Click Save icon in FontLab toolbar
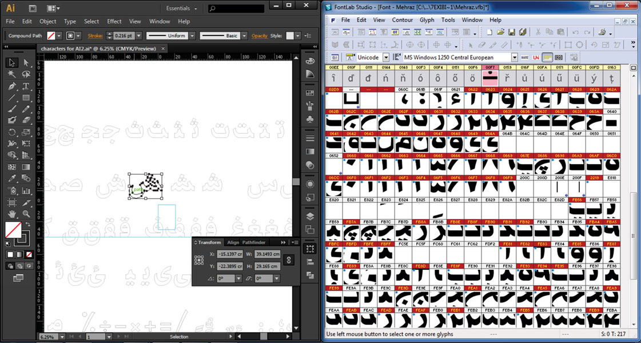The width and height of the screenshot is (641, 343). pos(511,32)
